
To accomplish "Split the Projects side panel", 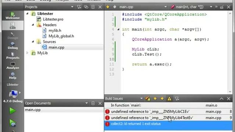I will tap(93, 7).
